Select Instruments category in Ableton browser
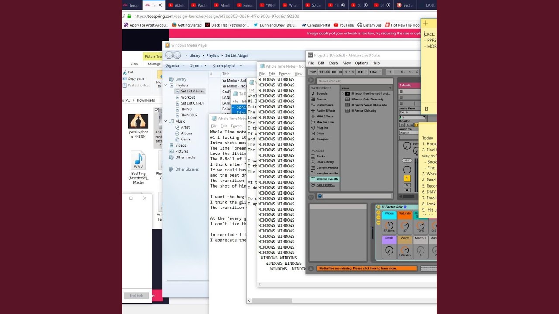Viewport: 559px width, 314px height. (x=324, y=105)
